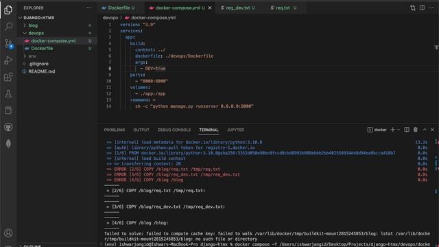Image resolution: width=439 pixels, height=247 pixels.
Task: Click 'failed to solve' error message
Action: pyautogui.click(x=267, y=236)
